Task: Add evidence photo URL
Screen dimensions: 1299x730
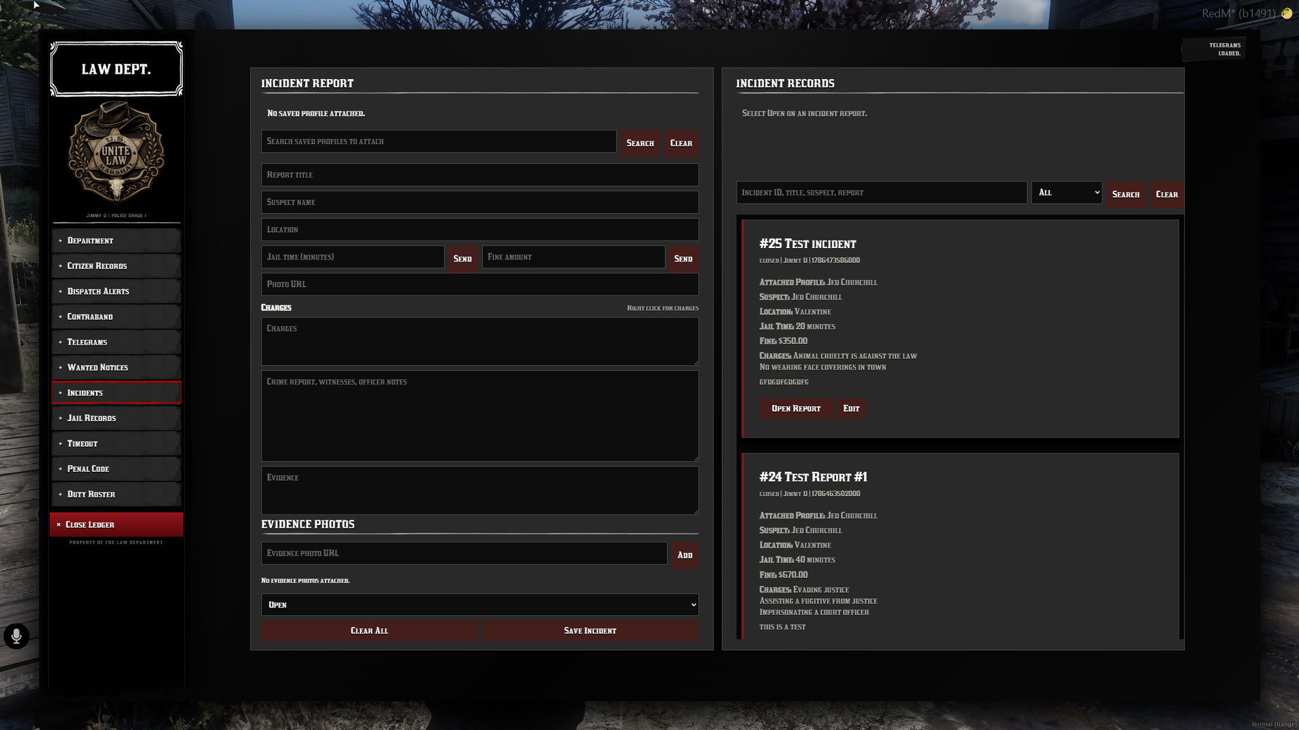Action: click(685, 555)
